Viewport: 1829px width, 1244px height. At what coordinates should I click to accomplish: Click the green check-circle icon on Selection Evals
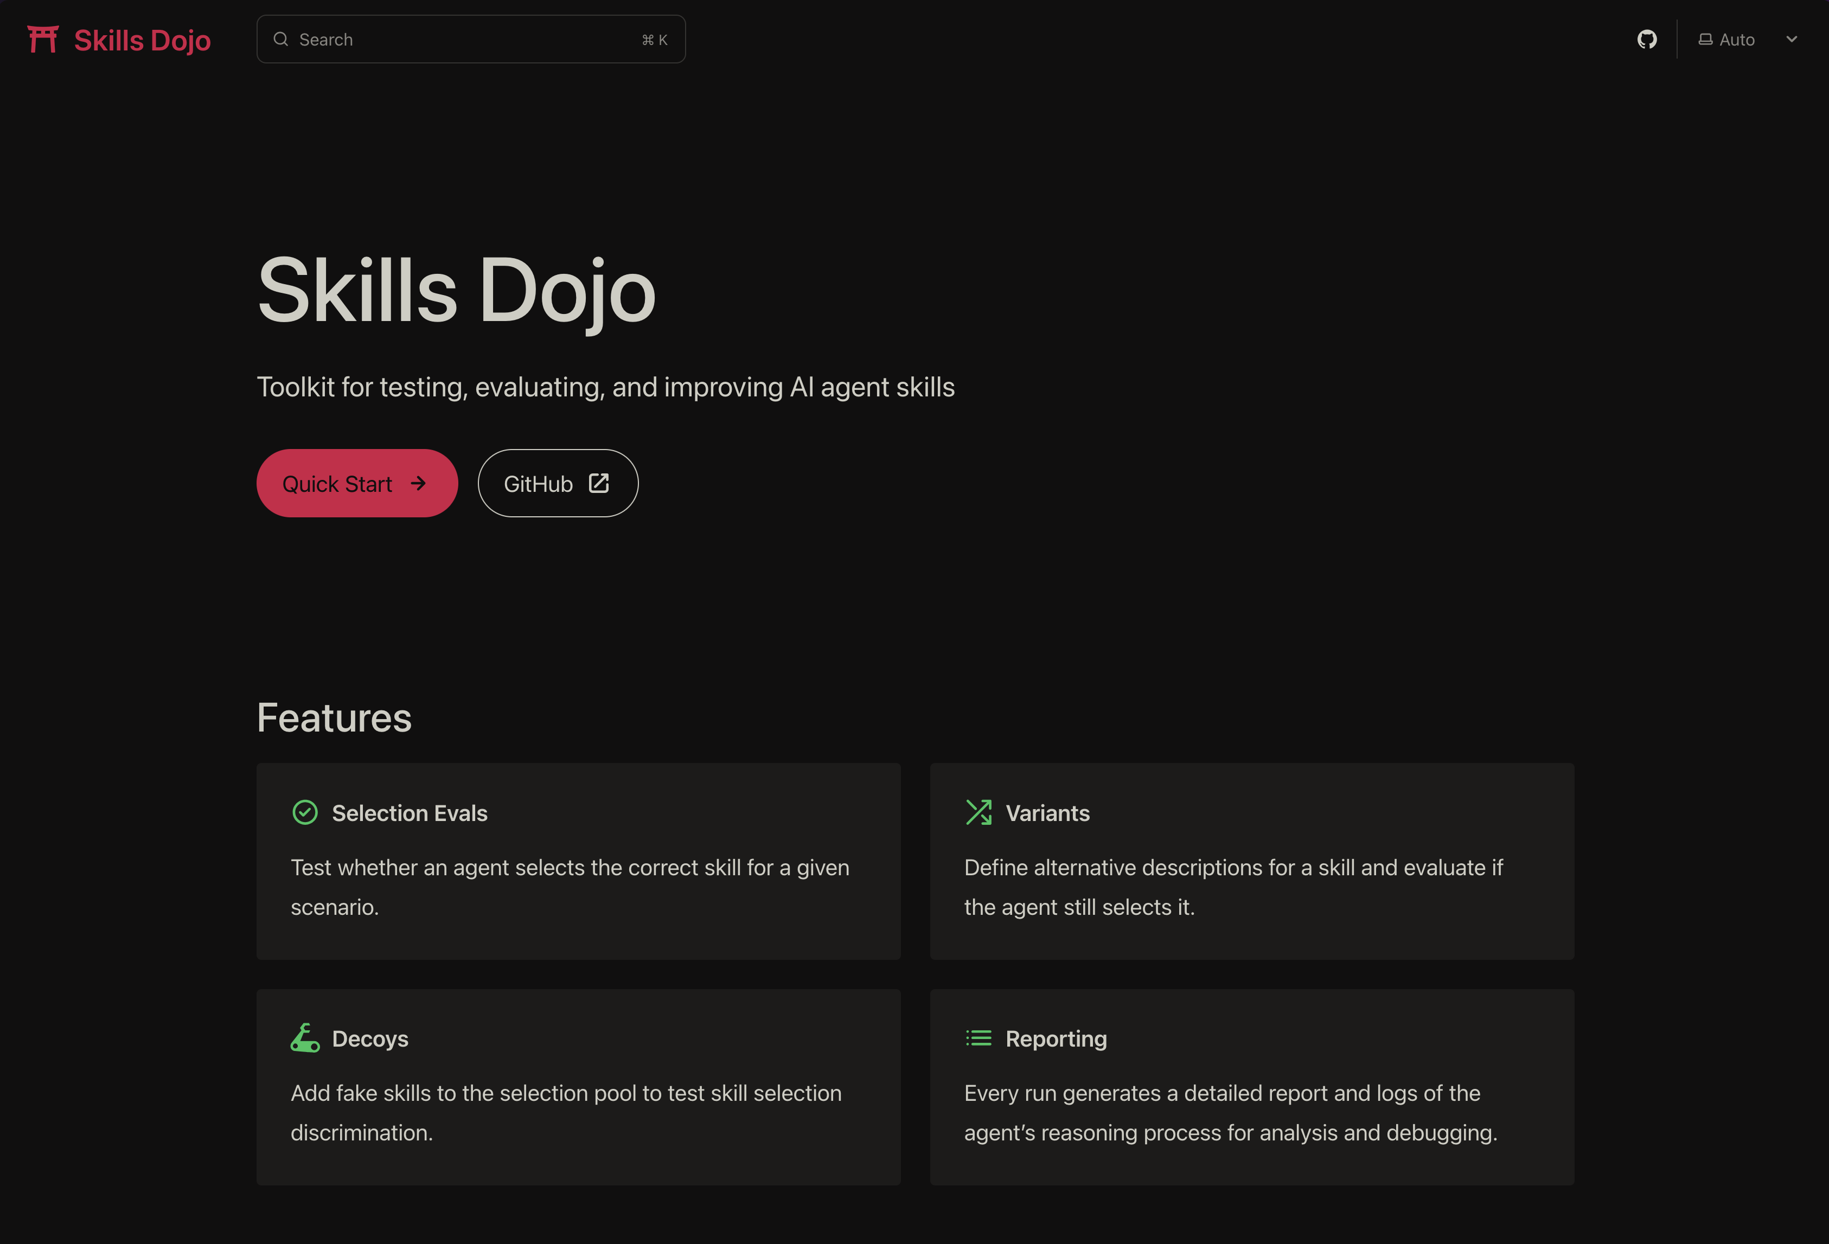pyautogui.click(x=305, y=812)
